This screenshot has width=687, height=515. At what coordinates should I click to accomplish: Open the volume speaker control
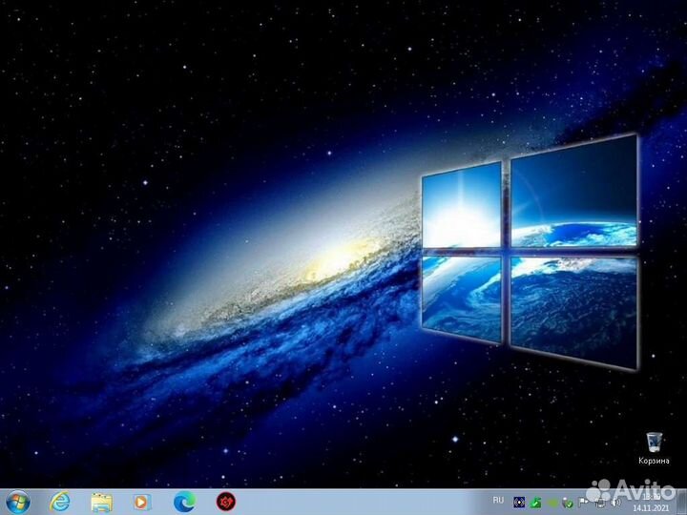click(614, 502)
